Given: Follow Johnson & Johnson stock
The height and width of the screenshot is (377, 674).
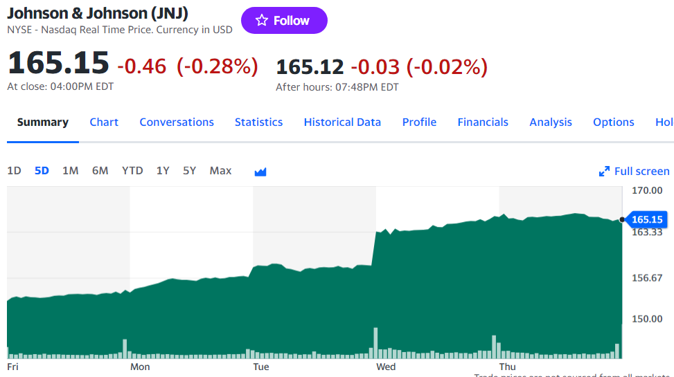Looking at the screenshot, I should click(284, 20).
